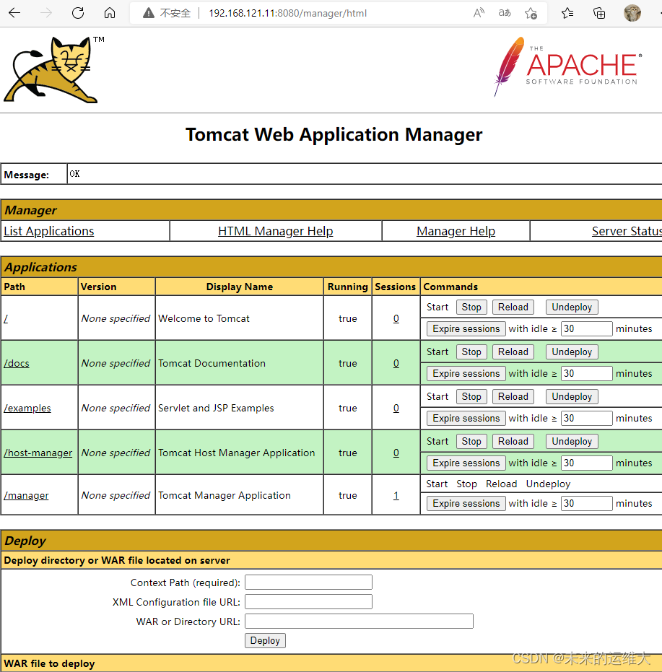The image size is (662, 672).
Task: Click idle minutes field for /host-manager
Action: pyautogui.click(x=586, y=463)
